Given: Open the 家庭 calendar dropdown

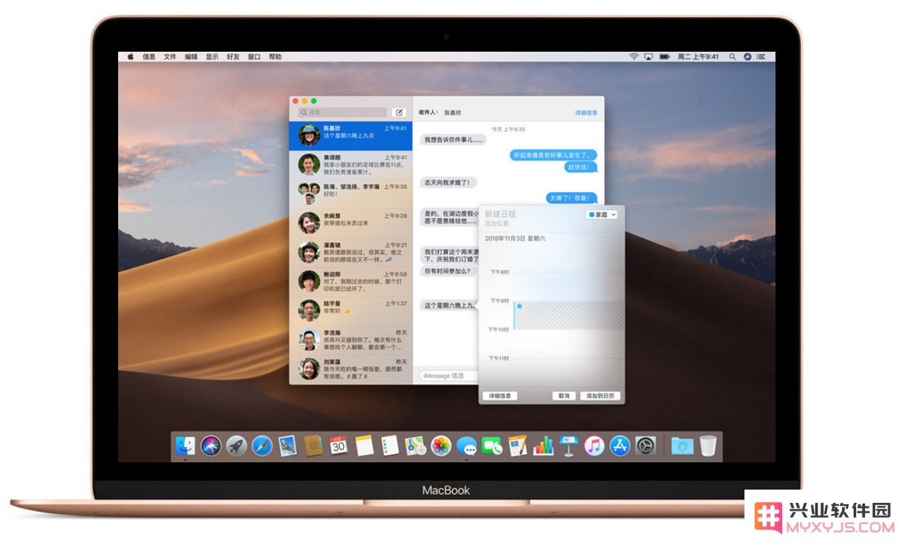Looking at the screenshot, I should [602, 214].
